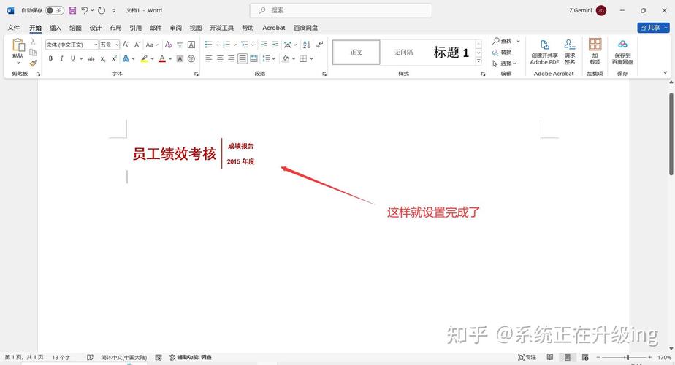Toggle the AutoSave switch
The image size is (675, 365).
(55, 10)
